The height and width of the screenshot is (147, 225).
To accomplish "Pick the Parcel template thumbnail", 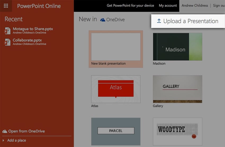I will 116,131.
